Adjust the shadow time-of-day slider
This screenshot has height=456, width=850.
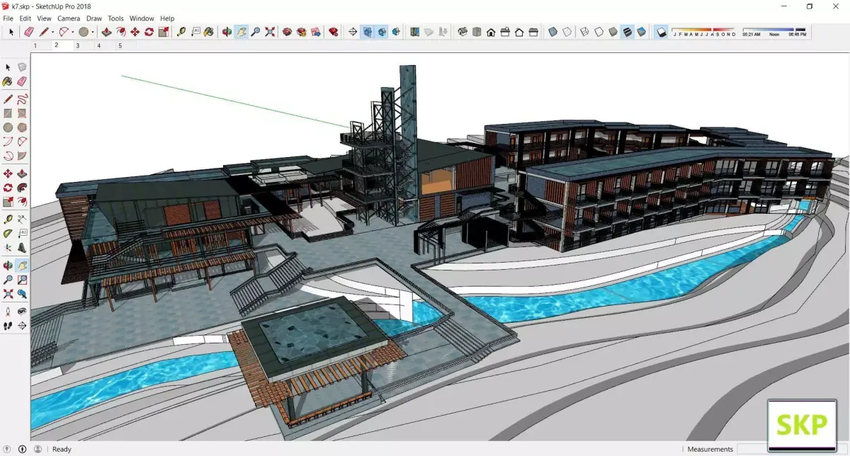pyautogui.click(x=774, y=32)
